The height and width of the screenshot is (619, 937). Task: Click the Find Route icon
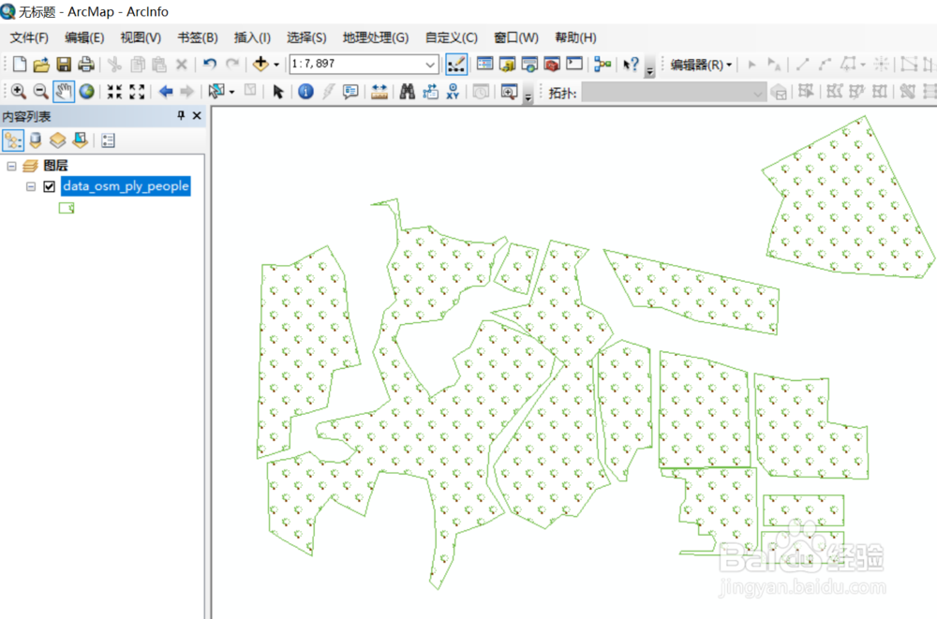pos(430,92)
